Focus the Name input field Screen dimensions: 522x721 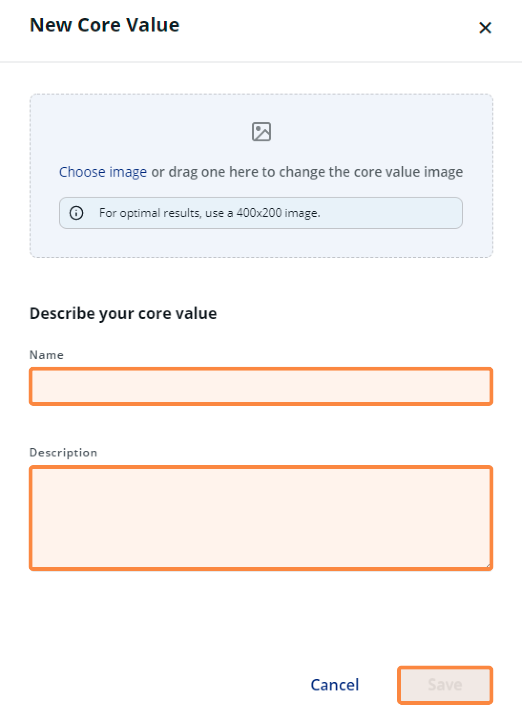[261, 386]
